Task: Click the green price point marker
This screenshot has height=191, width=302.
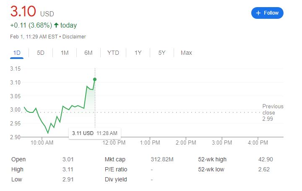Action: pyautogui.click(x=95, y=79)
